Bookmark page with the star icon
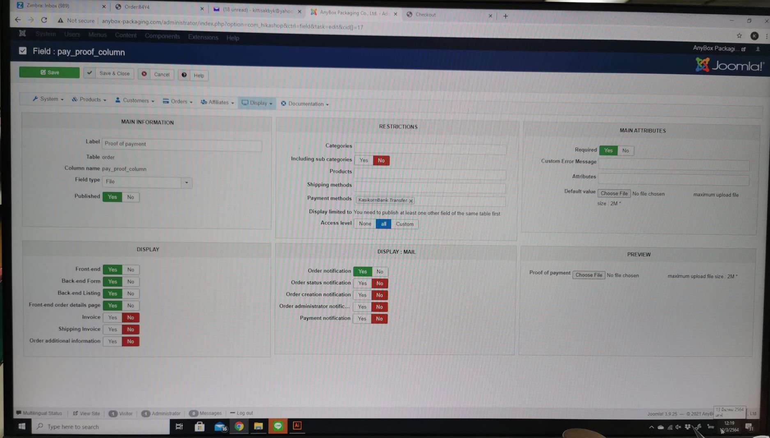This screenshot has height=438, width=770. [x=739, y=36]
